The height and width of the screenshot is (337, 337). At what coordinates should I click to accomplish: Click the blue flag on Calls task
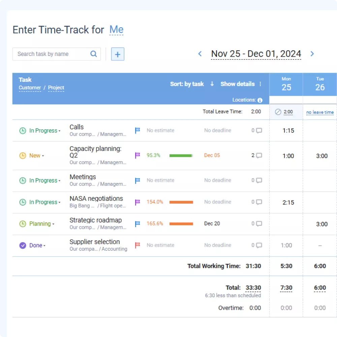pos(137,130)
